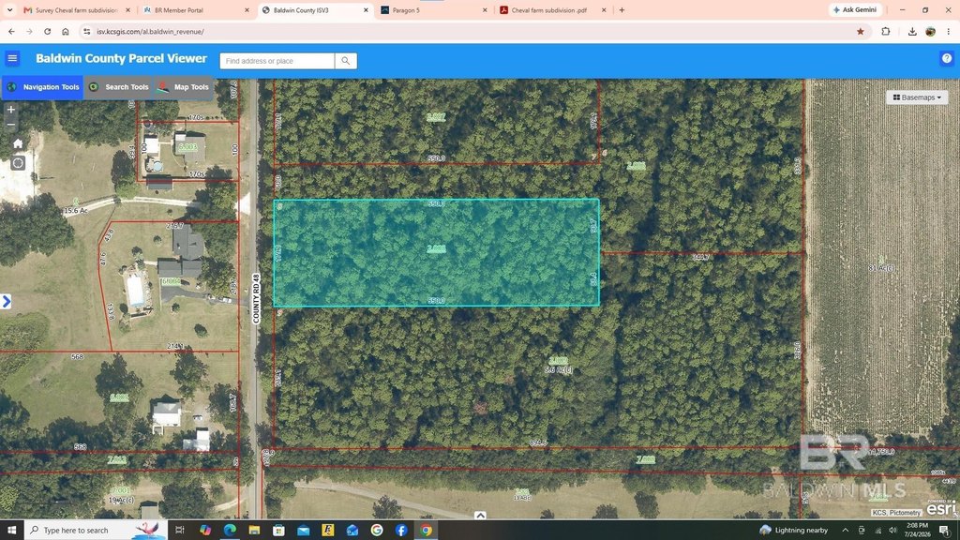The image size is (960, 540).
Task: Click the Ask Gemini button
Action: pos(855,9)
